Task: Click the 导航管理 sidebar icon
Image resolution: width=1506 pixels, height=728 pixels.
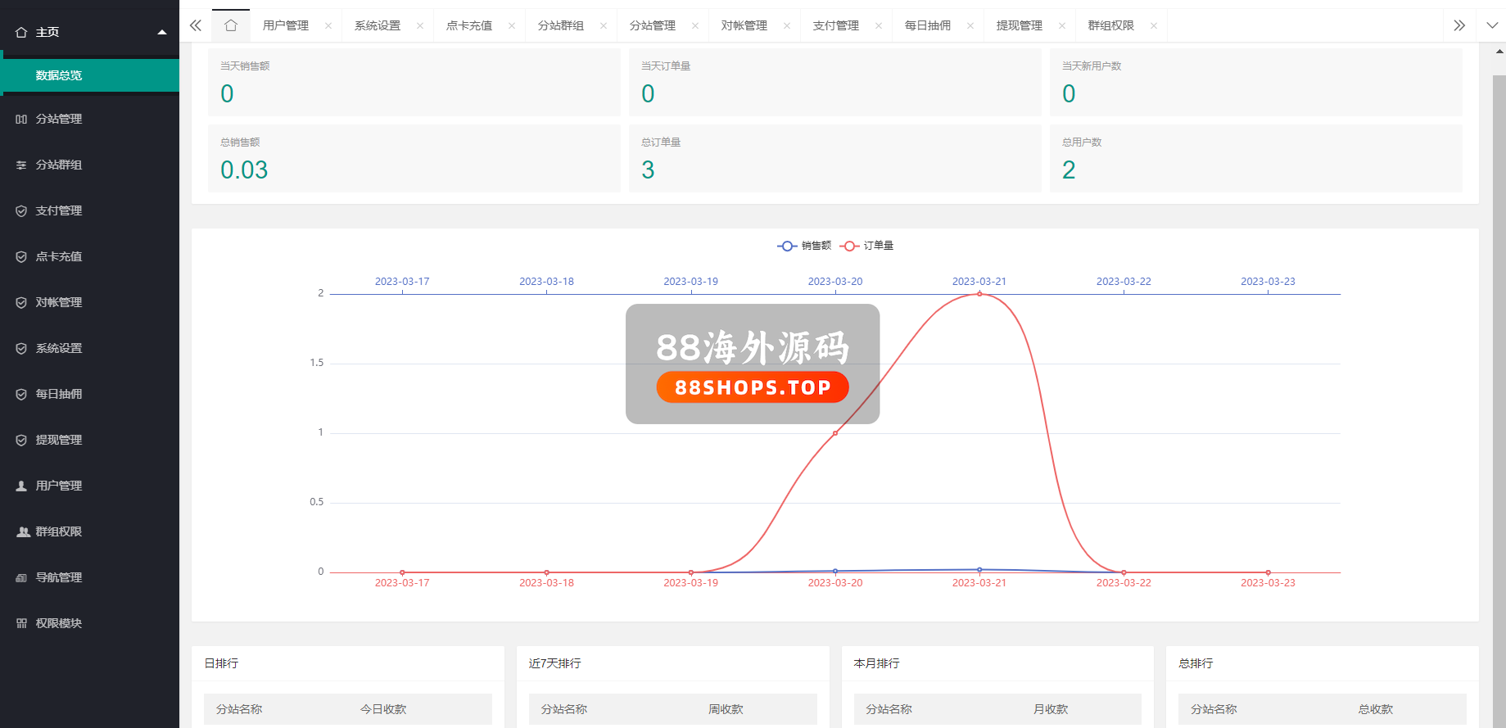Action: click(x=21, y=578)
